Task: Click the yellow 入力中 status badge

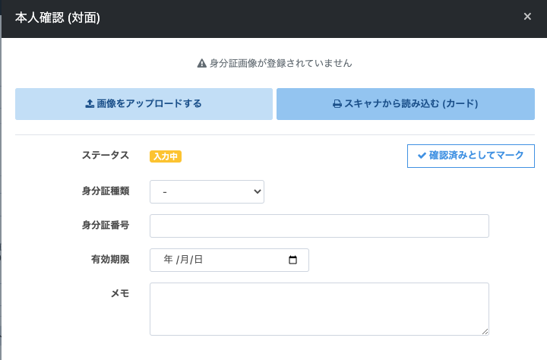Action: 166,156
